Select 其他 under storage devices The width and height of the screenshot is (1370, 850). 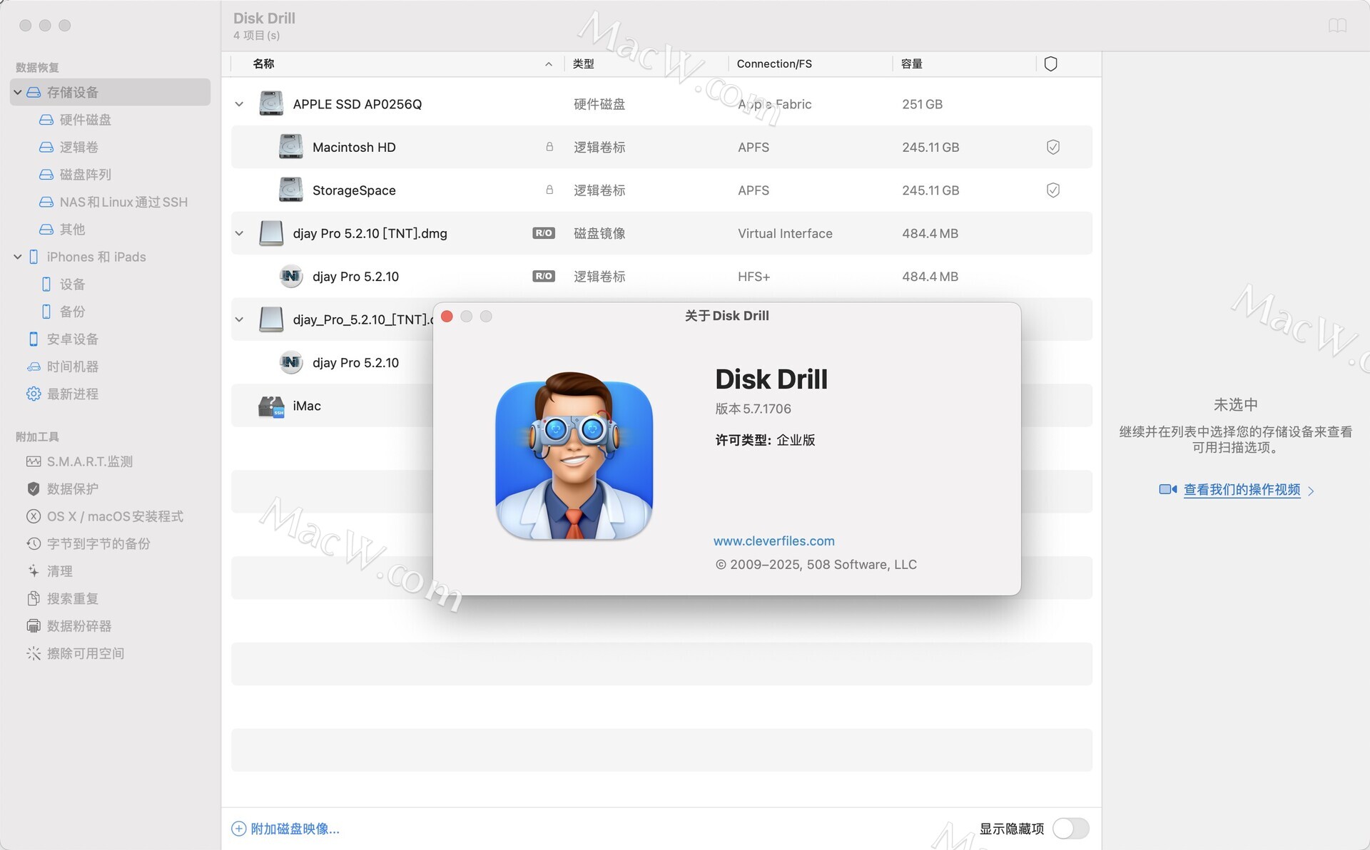[x=72, y=229]
